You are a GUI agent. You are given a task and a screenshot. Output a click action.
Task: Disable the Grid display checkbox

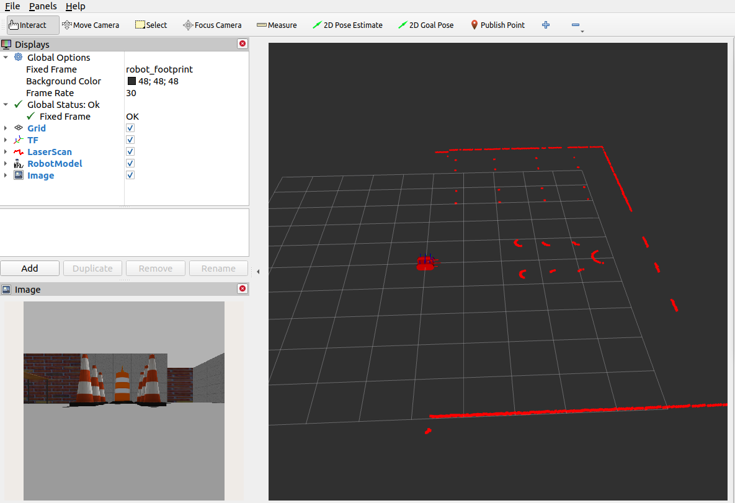click(130, 128)
